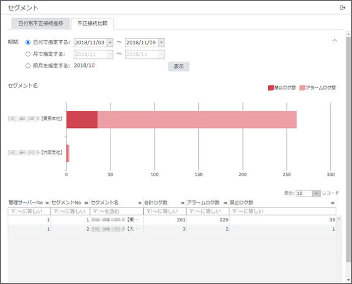Pin the セグメント名 column icon
The image size is (352, 284).
pyautogui.click(x=140, y=203)
